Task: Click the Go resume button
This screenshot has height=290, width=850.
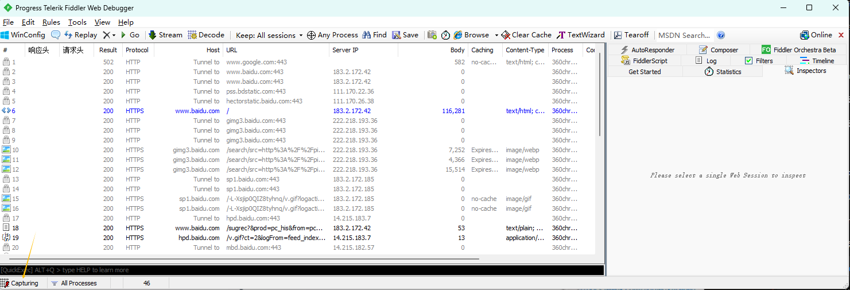Action: pyautogui.click(x=130, y=35)
